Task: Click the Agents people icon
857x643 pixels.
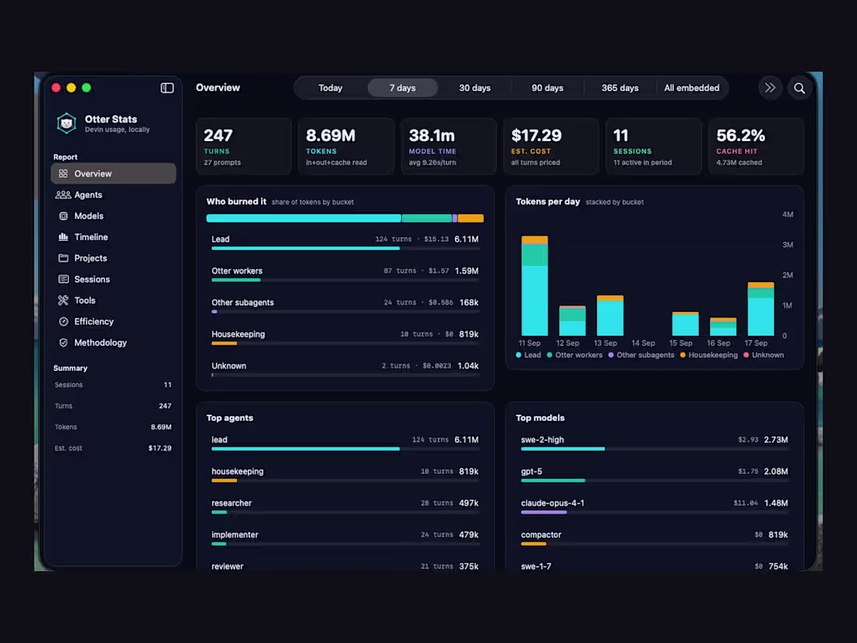Action: pyautogui.click(x=63, y=195)
